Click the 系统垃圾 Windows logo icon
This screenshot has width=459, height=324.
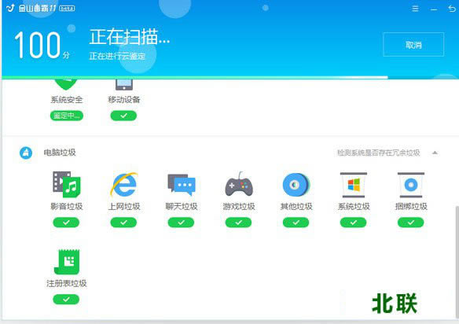(x=354, y=185)
